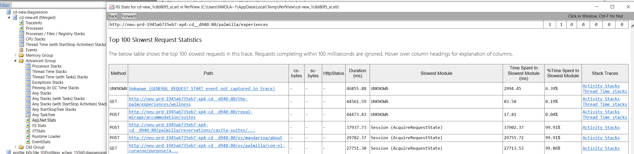This screenshot has width=634, height=154.
Task: Open the es/mandarina/about request link
Action: tap(205, 138)
